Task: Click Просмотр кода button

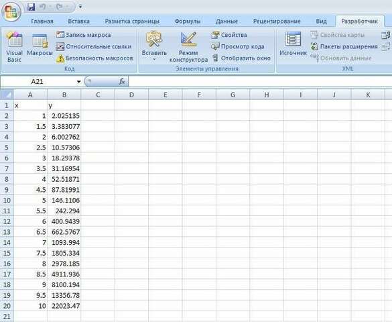Action: (x=237, y=46)
